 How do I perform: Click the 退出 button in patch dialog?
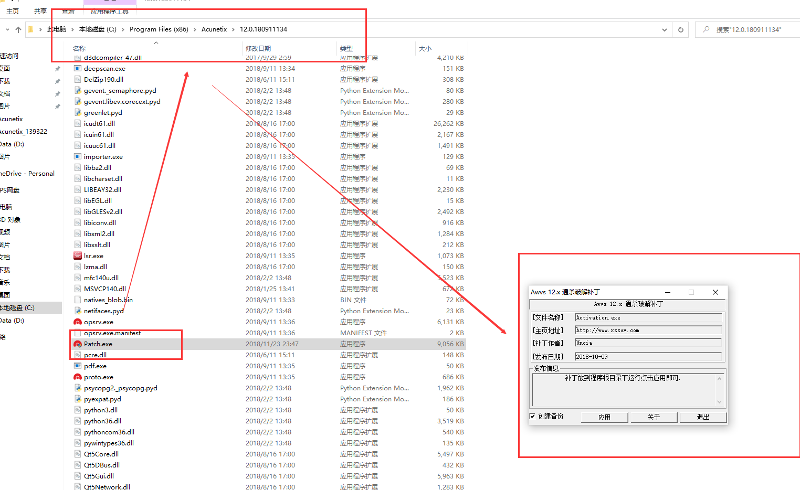[703, 417]
